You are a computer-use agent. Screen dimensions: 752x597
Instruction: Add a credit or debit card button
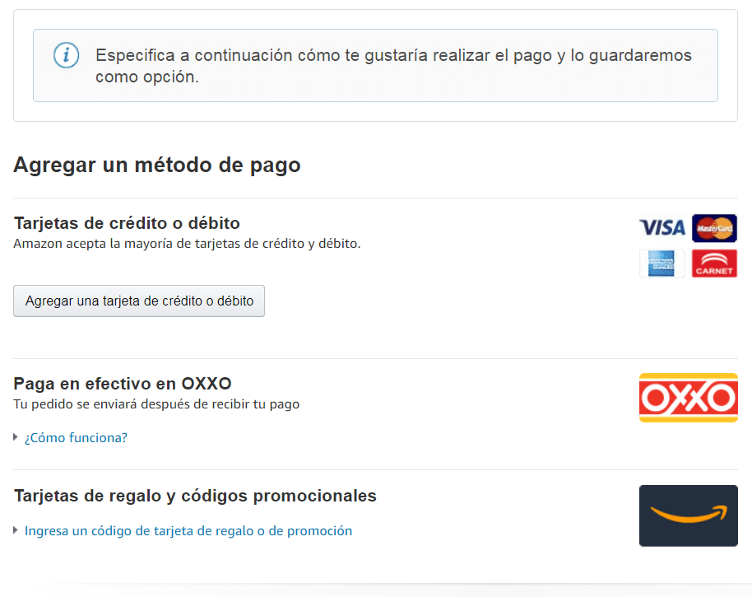139,301
